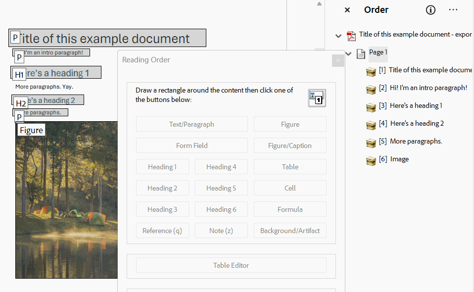
Task: Select Page 1 in the Order tree
Action: [378, 52]
